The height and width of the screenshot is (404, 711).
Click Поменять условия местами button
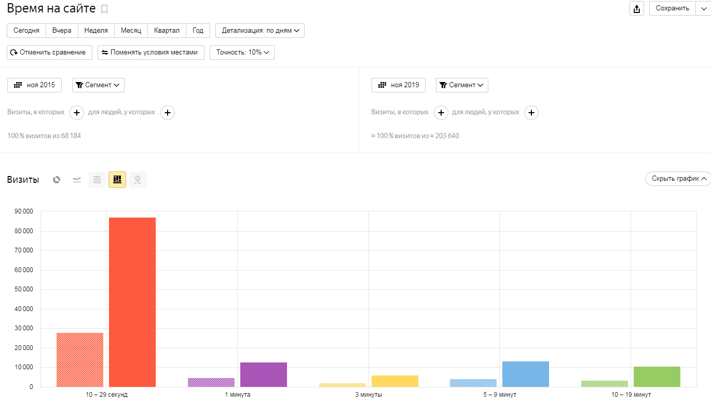tap(151, 52)
